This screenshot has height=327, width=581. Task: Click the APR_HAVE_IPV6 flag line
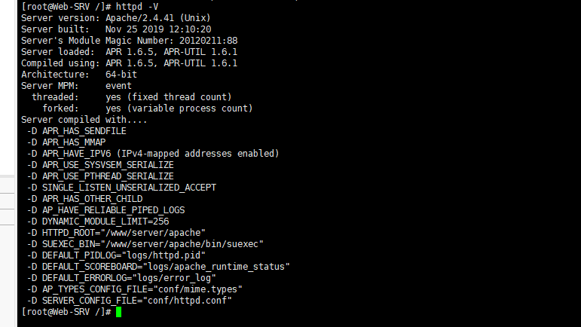(x=153, y=154)
